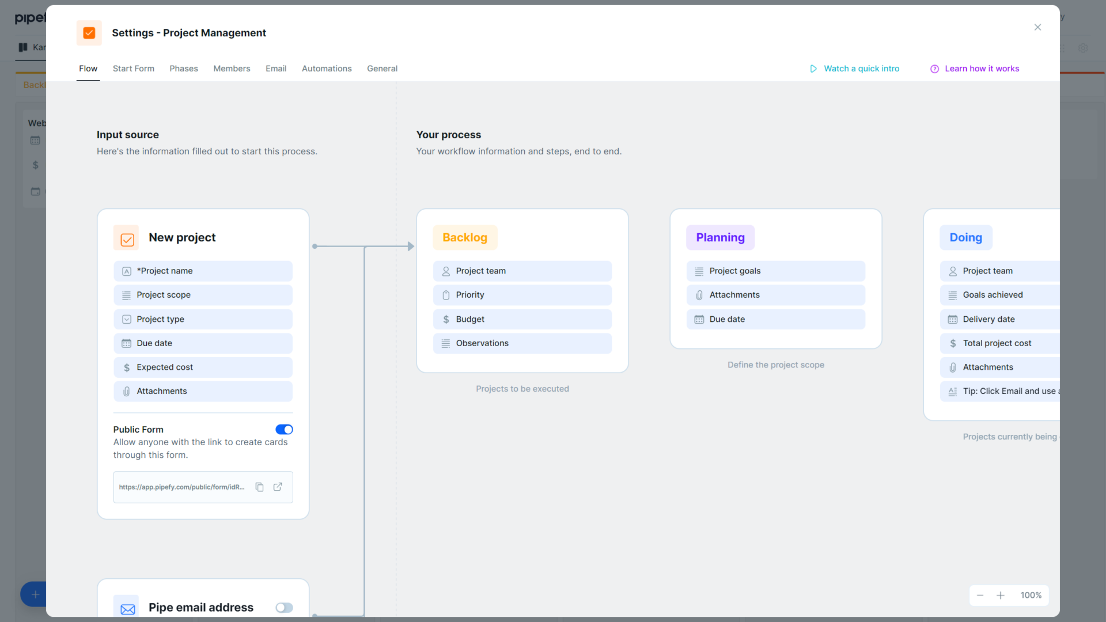Click the copy icon next to the public form URL
The image size is (1106, 622).
tap(259, 487)
